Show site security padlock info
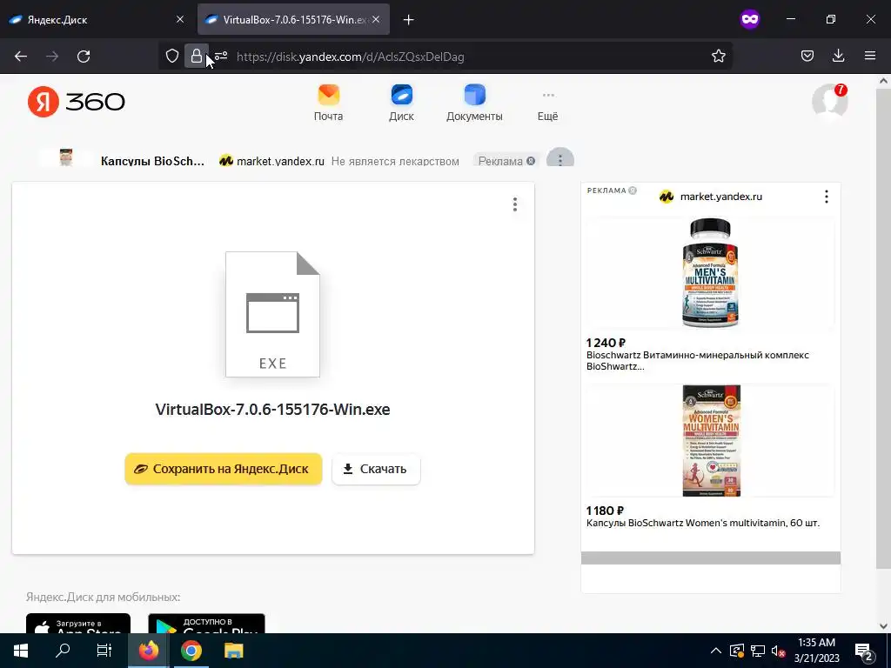This screenshot has width=891, height=668. pos(196,56)
